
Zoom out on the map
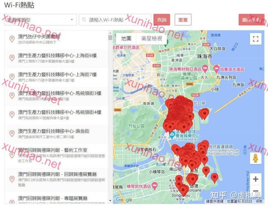[x=256, y=190]
